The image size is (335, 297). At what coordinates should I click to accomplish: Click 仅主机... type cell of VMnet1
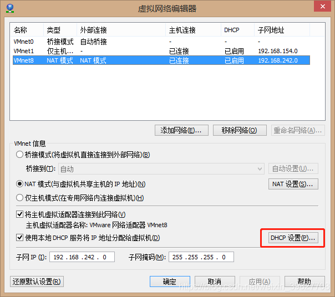point(60,51)
